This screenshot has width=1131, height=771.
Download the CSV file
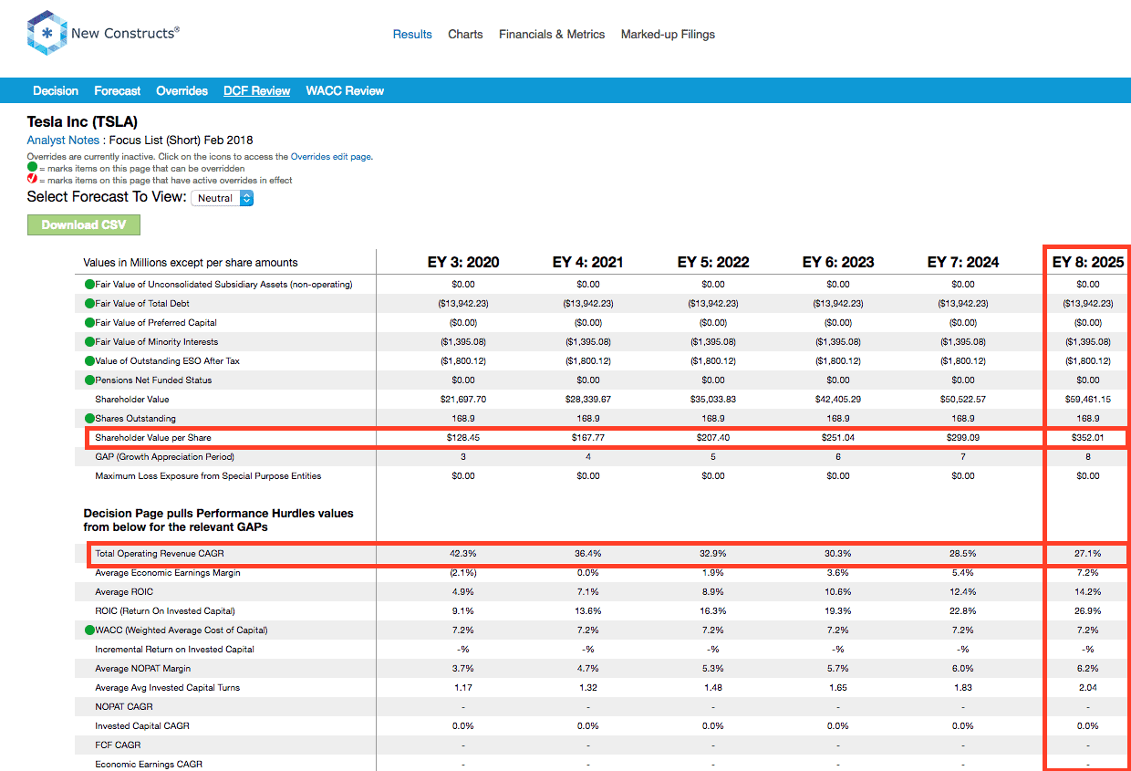[84, 225]
